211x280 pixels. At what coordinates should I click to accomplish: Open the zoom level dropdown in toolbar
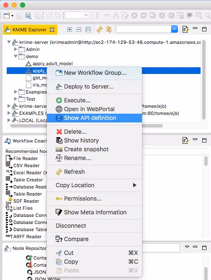pos(86,15)
